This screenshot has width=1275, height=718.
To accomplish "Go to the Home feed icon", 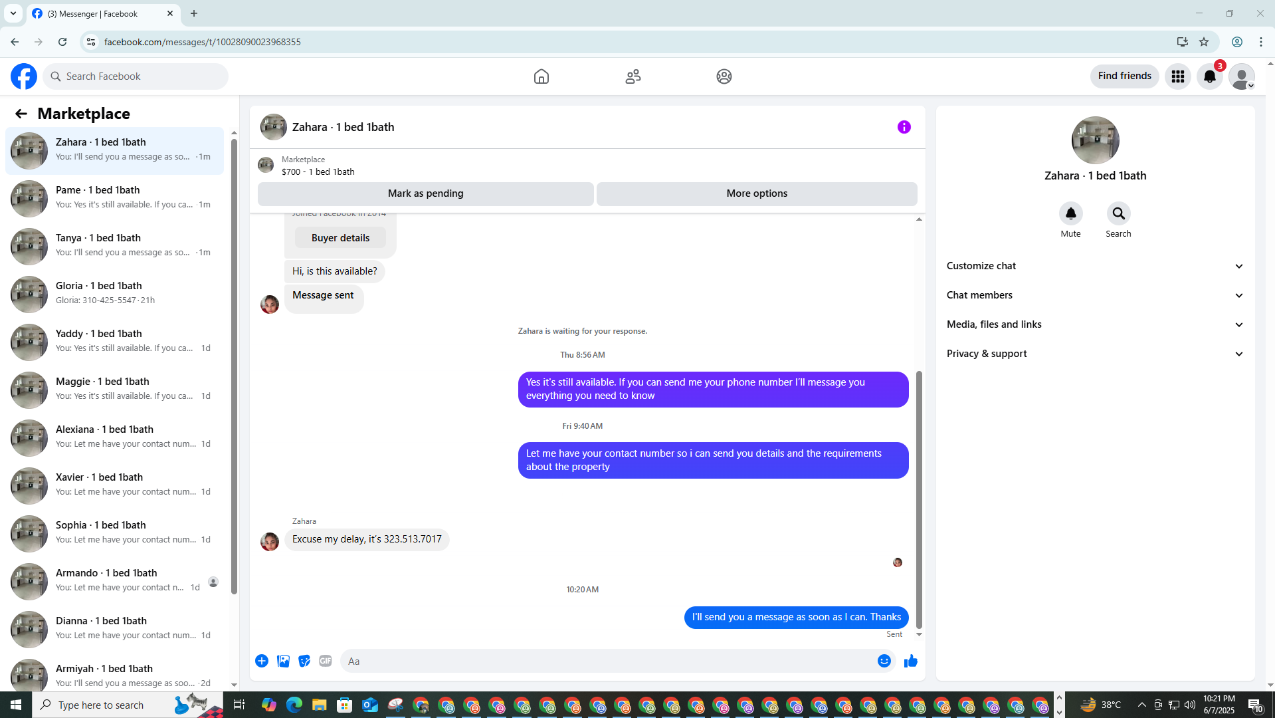I will coord(541,76).
